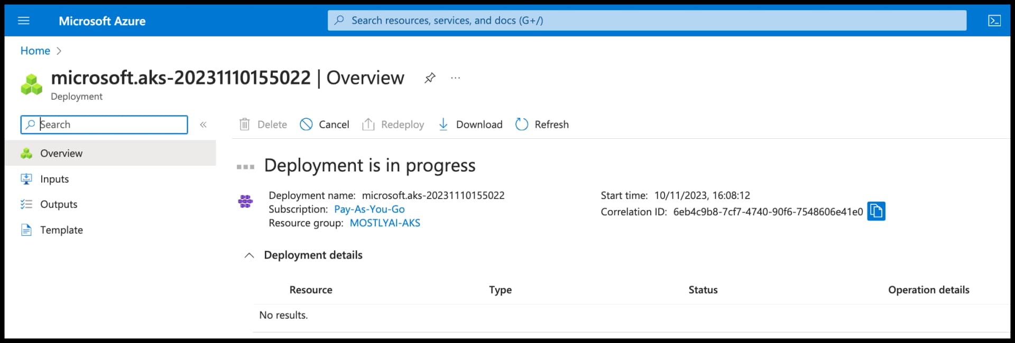
Task: Copy the Correlation ID
Action: (876, 211)
